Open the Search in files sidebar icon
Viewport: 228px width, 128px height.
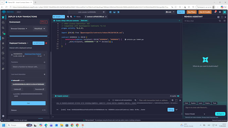tap(3, 28)
